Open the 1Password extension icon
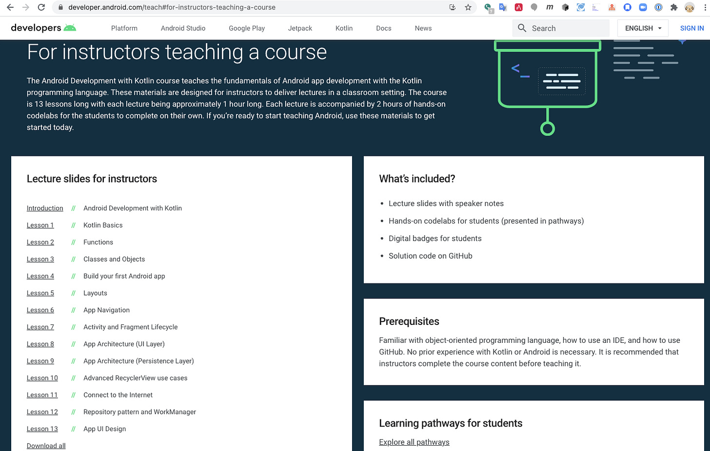The image size is (710, 451). (x=658, y=7)
